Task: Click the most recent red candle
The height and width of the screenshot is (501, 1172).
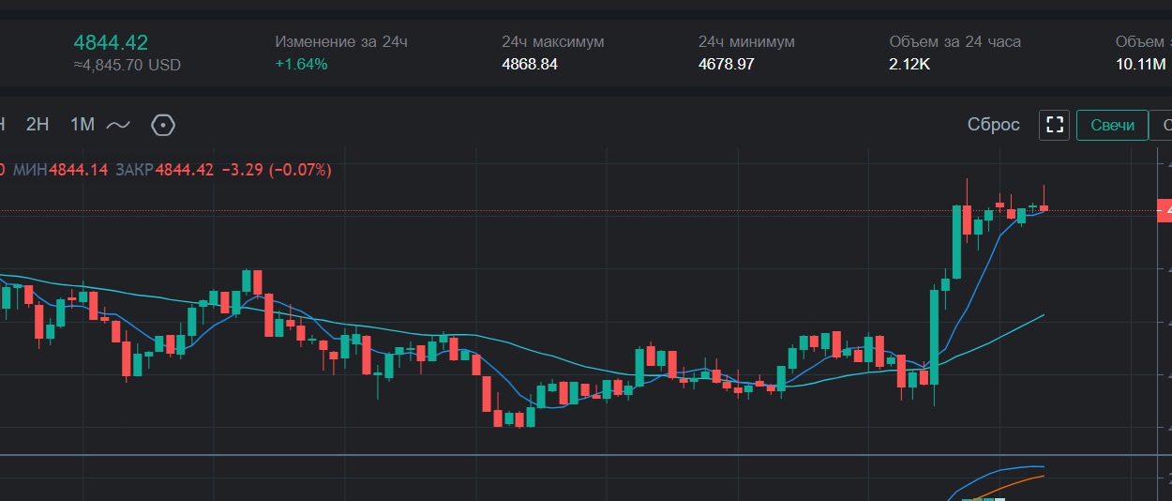Action: click(x=1044, y=207)
